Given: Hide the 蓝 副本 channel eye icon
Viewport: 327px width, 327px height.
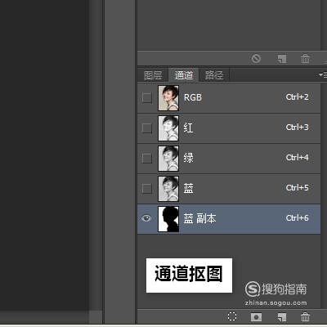Looking at the screenshot, I should (146, 218).
